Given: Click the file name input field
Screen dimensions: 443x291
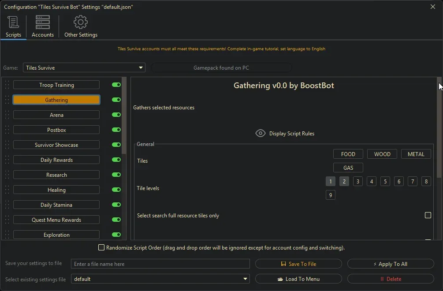Looking at the screenshot, I should 160,264.
